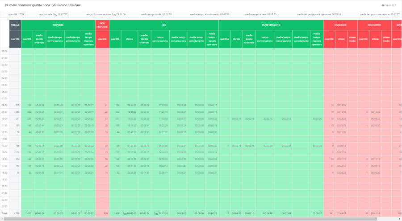Viewport: 402px width, 221px height.
Task: Select the RISPOSTE group header
Action: click(x=58, y=25)
